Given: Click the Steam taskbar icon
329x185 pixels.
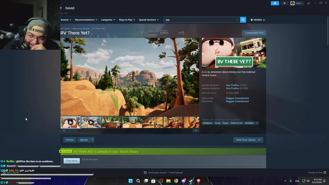Looking at the screenshot, I should click(x=191, y=181).
